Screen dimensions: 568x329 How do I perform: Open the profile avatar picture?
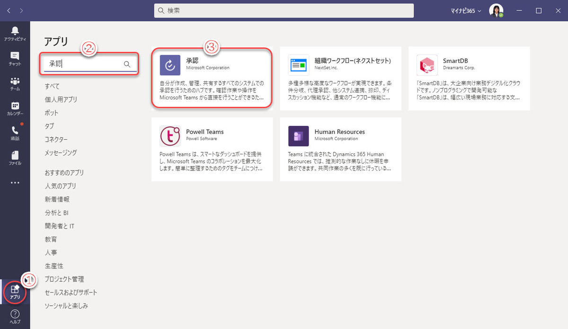pos(496,10)
